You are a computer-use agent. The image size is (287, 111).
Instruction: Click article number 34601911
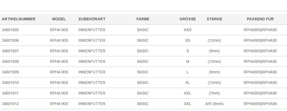pos(10,93)
